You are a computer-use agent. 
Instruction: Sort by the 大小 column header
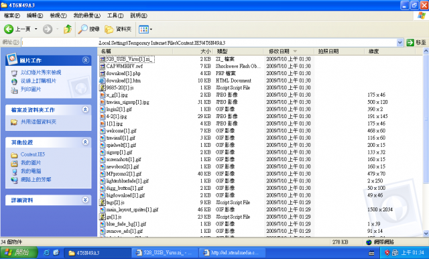click(x=193, y=51)
